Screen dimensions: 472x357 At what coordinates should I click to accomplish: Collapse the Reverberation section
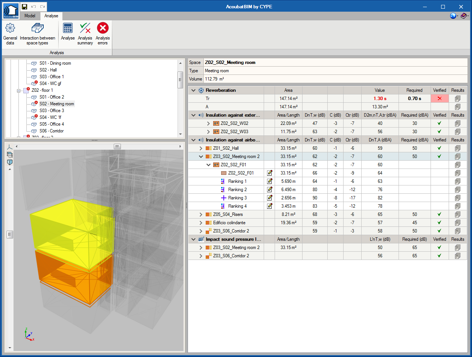[194, 90]
